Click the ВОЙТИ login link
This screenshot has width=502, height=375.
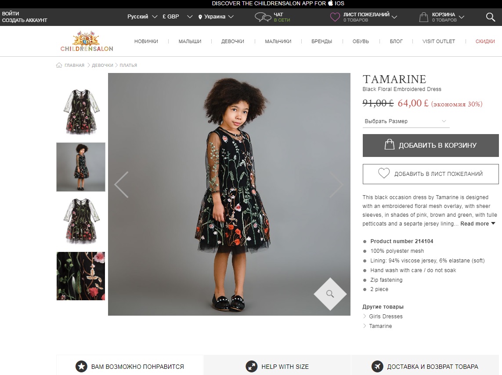tap(11, 14)
